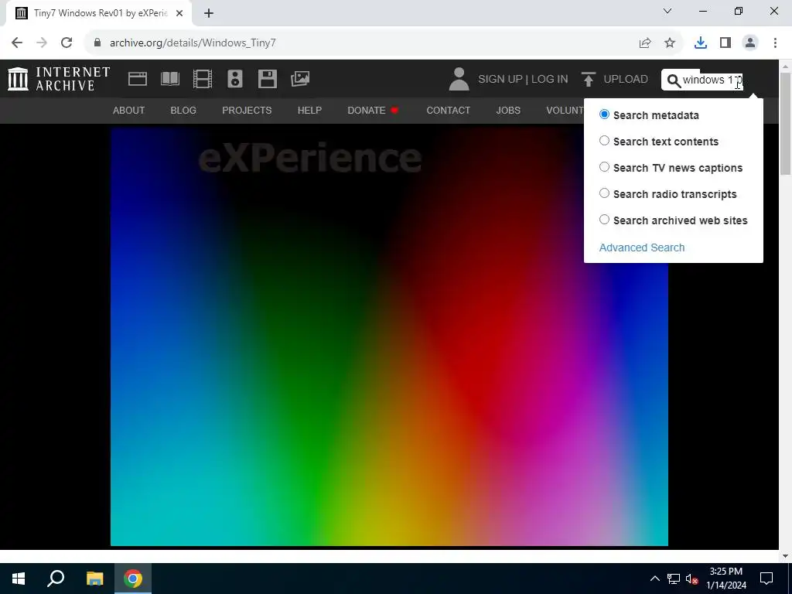Open the Windows Start menu
The height and width of the screenshot is (594, 792).
click(19, 579)
